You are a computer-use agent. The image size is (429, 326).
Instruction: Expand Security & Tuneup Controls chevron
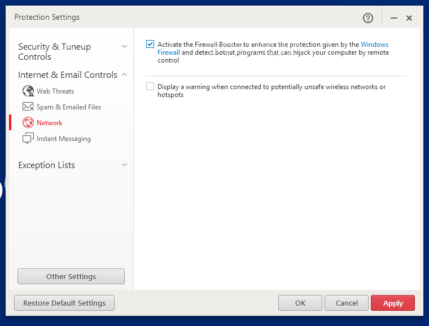pos(125,46)
